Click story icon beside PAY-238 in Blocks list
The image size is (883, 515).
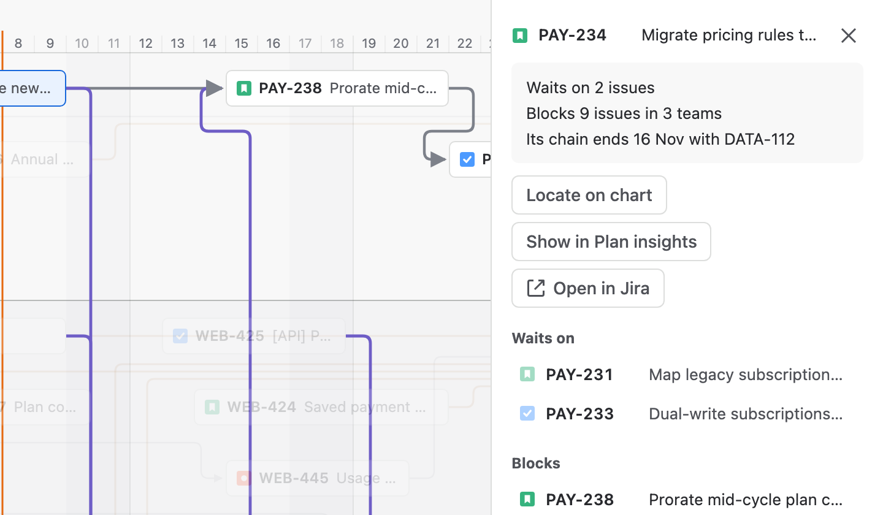[527, 499]
